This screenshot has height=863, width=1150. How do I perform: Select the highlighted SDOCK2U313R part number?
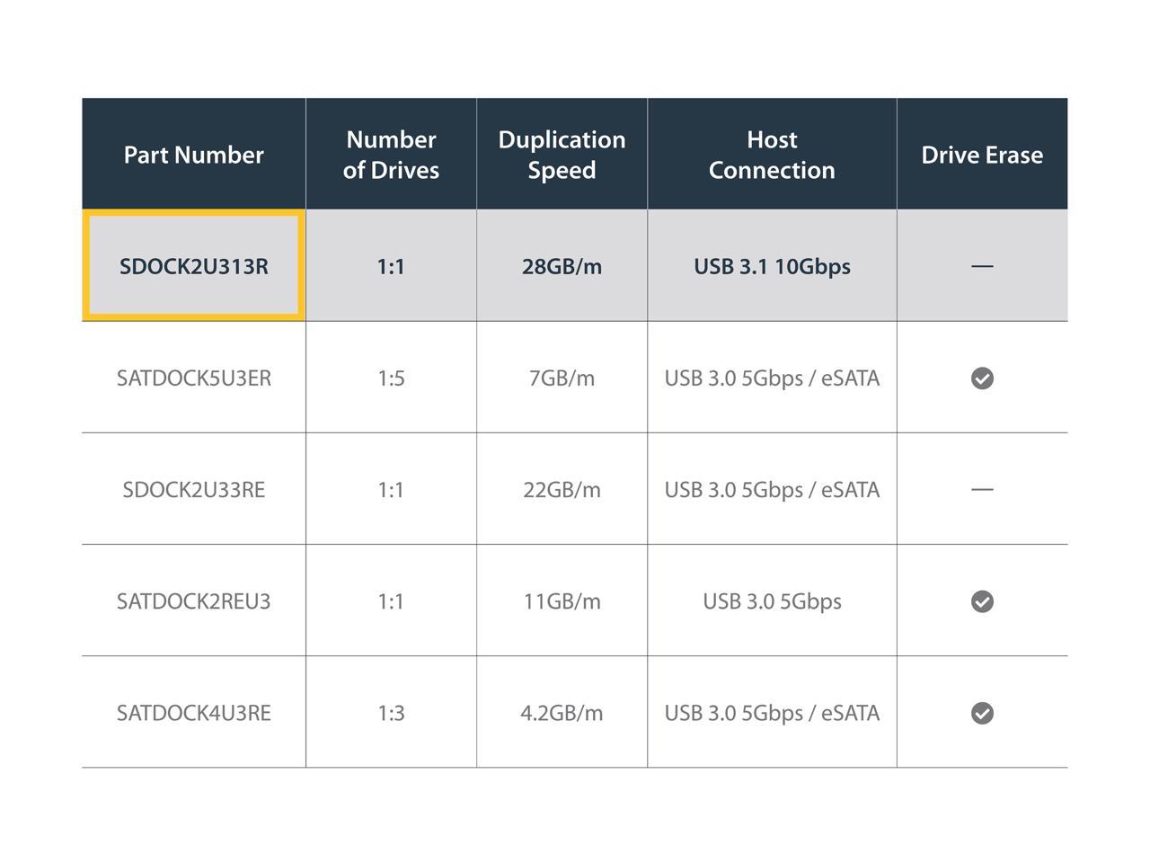pyautogui.click(x=193, y=266)
